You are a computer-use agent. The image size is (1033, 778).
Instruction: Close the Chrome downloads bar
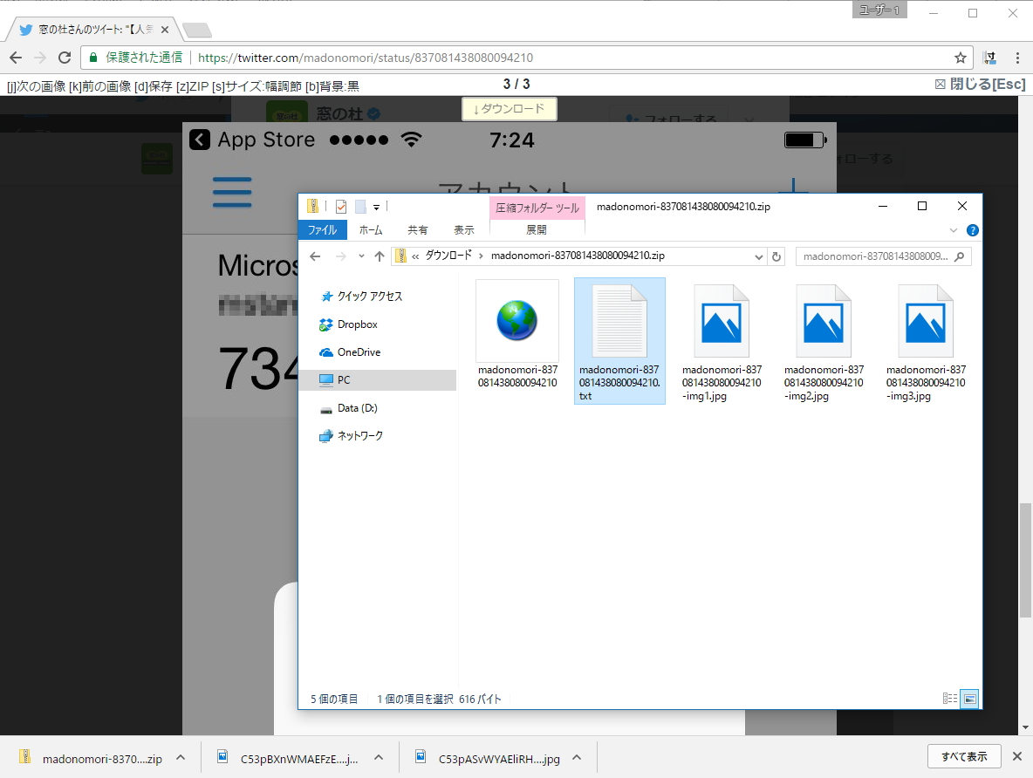coord(1017,756)
